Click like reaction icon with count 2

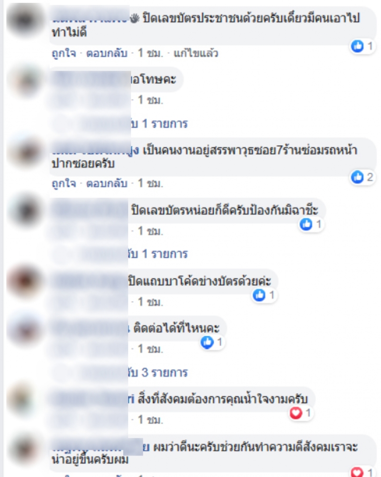357,177
